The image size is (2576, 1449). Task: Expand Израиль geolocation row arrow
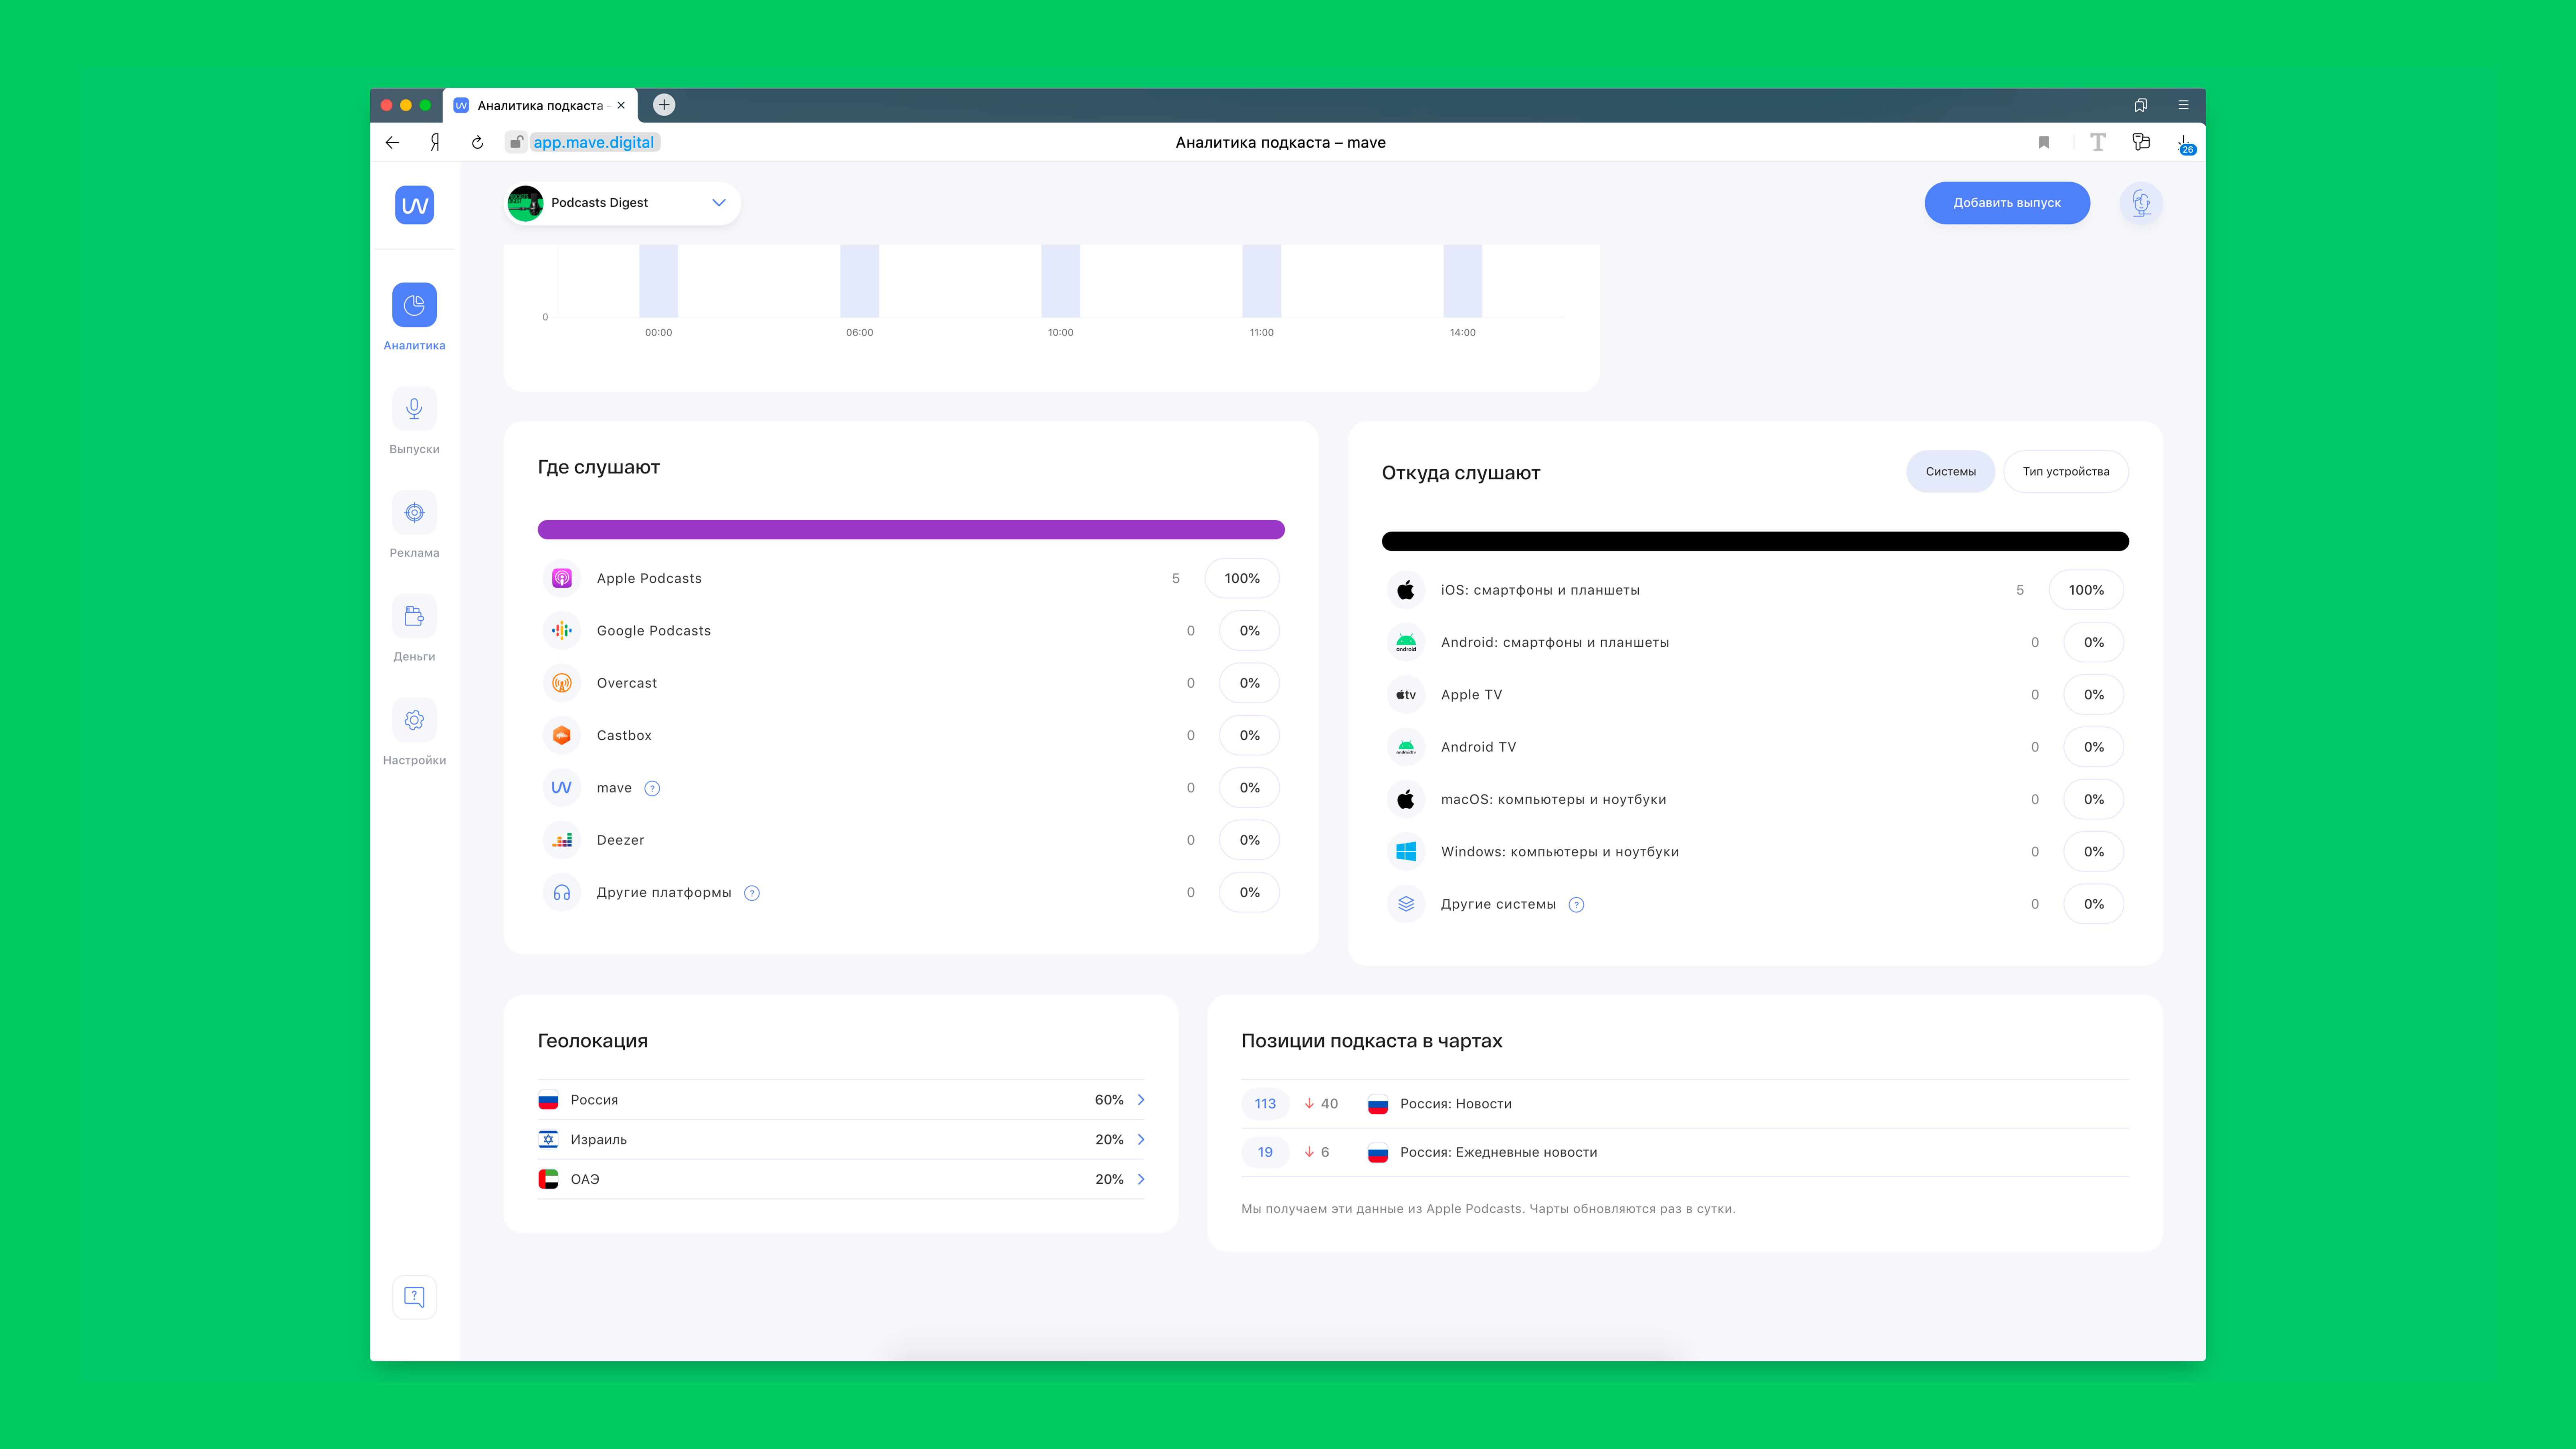tap(1141, 1140)
